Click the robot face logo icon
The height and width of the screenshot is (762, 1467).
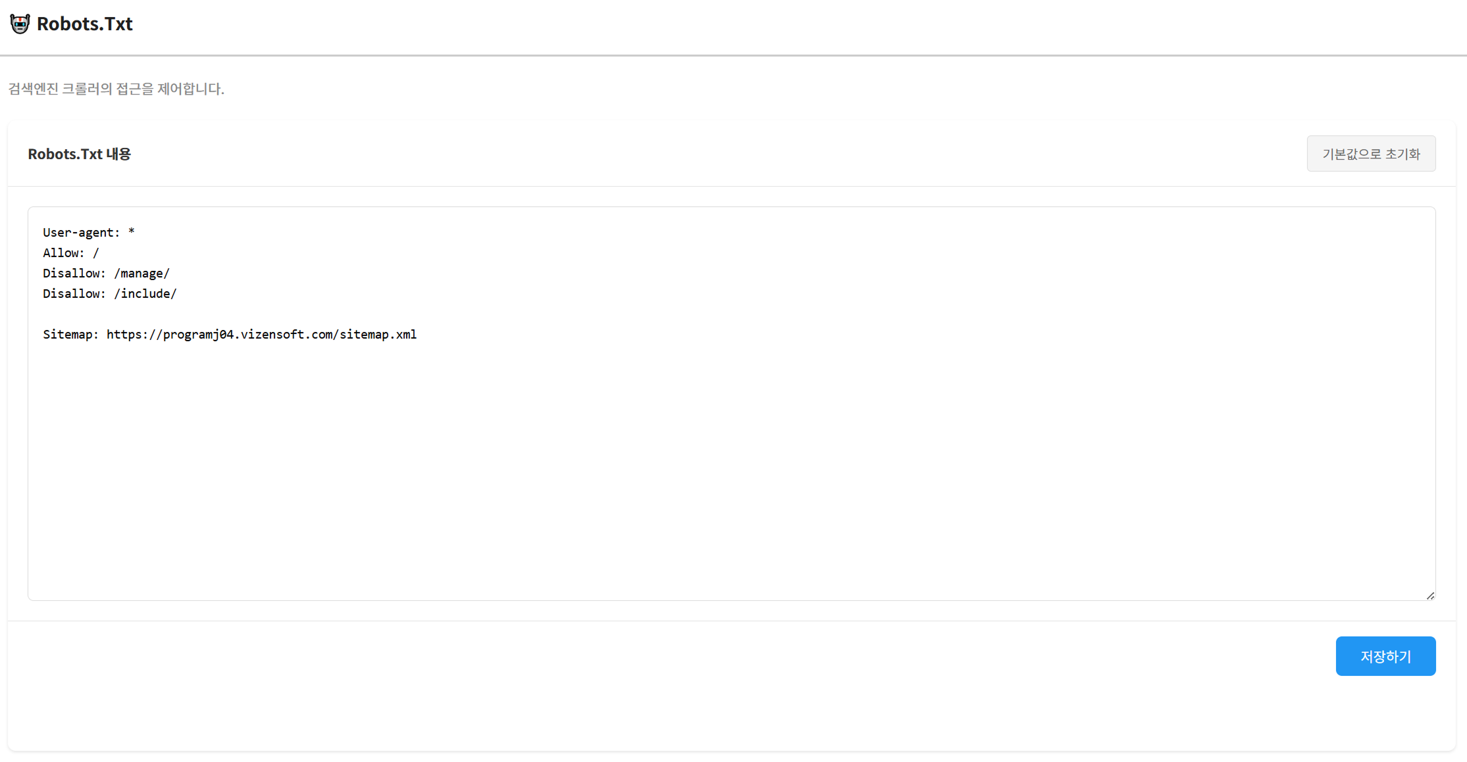pos(20,24)
